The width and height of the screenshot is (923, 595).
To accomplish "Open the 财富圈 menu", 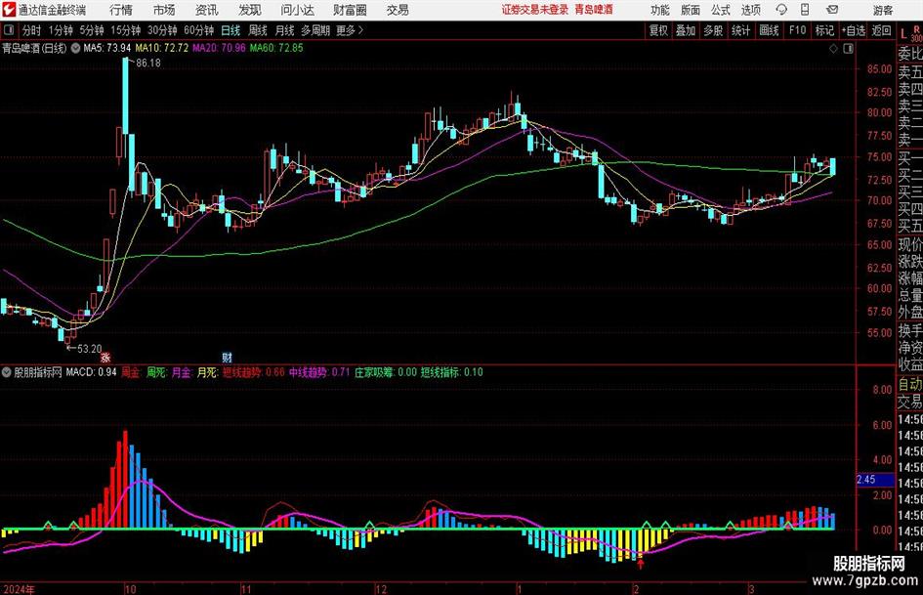I will tap(350, 10).
